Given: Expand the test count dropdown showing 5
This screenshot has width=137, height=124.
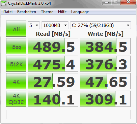Looking at the screenshot, I should coord(34,25).
